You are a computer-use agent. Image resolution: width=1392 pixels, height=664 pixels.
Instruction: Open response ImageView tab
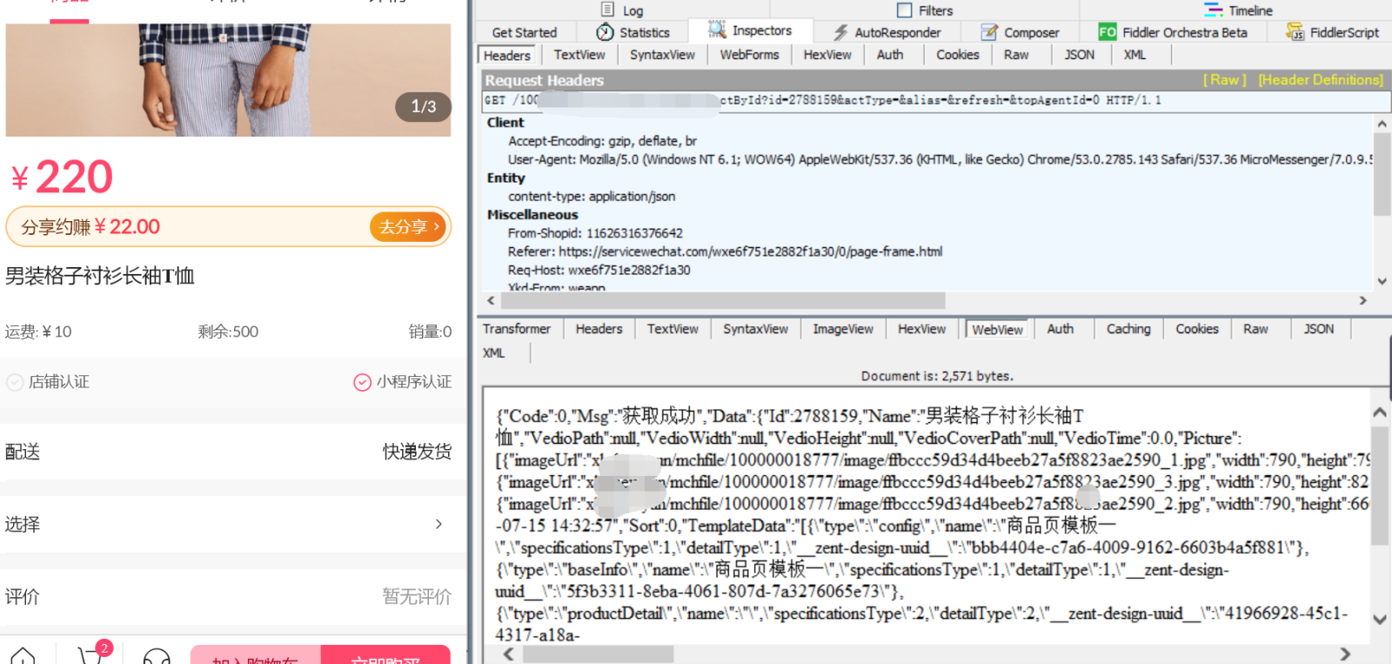(843, 329)
